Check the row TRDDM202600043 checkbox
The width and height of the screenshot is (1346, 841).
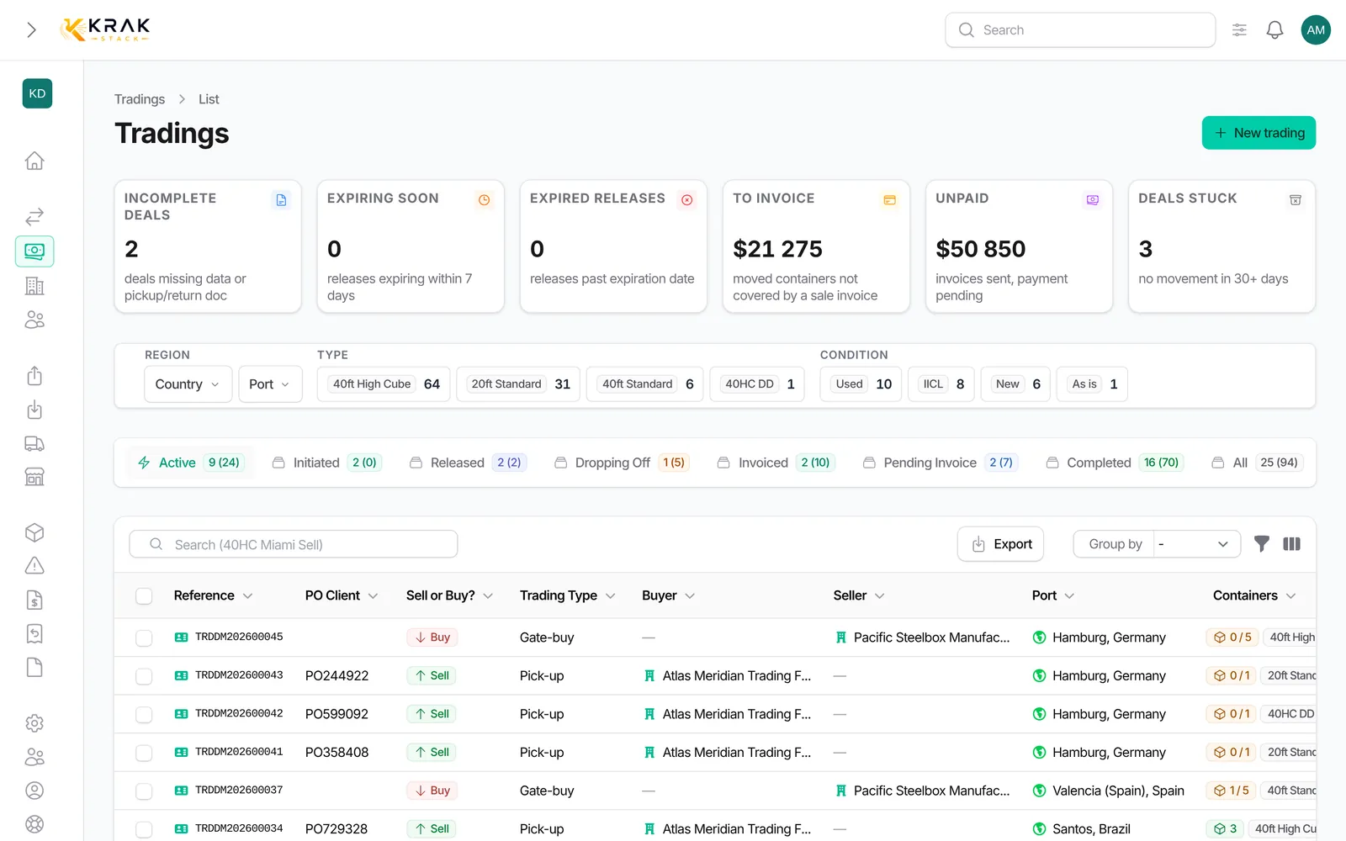[x=144, y=675]
